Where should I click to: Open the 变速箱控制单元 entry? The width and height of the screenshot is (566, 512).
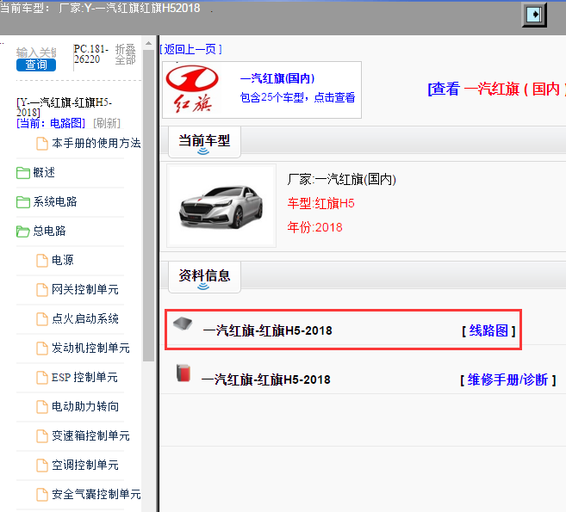pos(90,435)
